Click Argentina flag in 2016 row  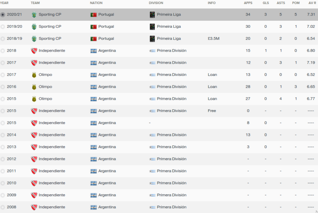(93, 87)
